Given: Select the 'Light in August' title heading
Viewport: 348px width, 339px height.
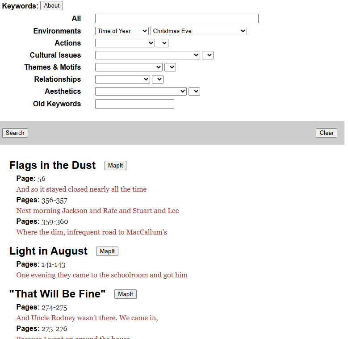Looking at the screenshot, I should pyautogui.click(x=48, y=251).
